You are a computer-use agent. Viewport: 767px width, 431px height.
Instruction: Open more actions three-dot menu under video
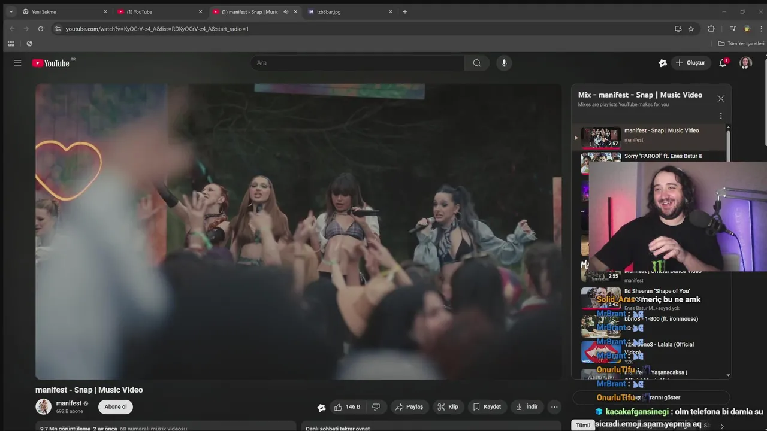tap(554, 407)
